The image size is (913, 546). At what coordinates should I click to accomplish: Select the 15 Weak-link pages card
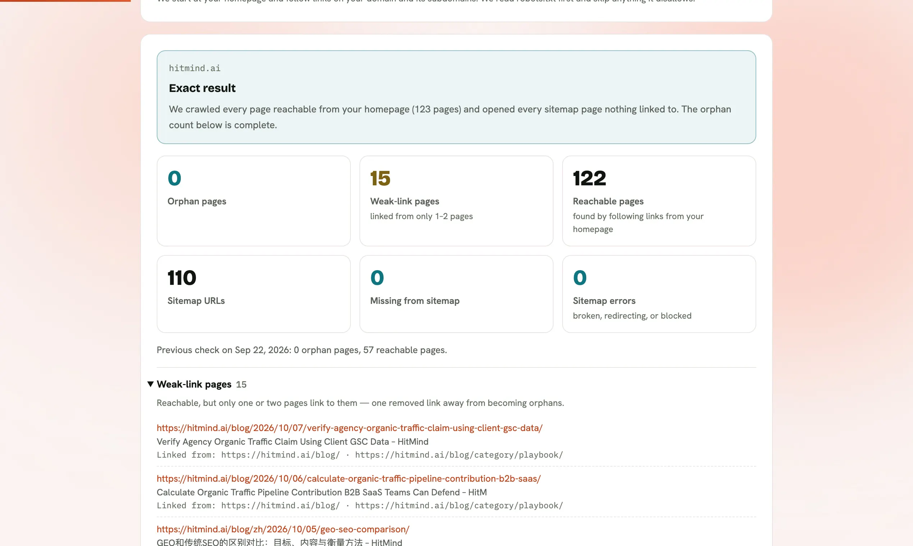[456, 201]
